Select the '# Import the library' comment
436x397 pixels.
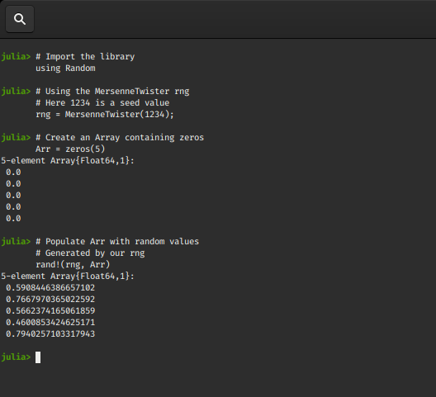click(x=85, y=56)
